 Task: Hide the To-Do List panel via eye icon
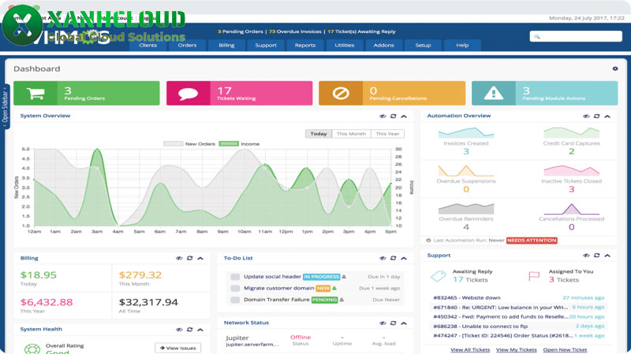pyautogui.click(x=383, y=258)
